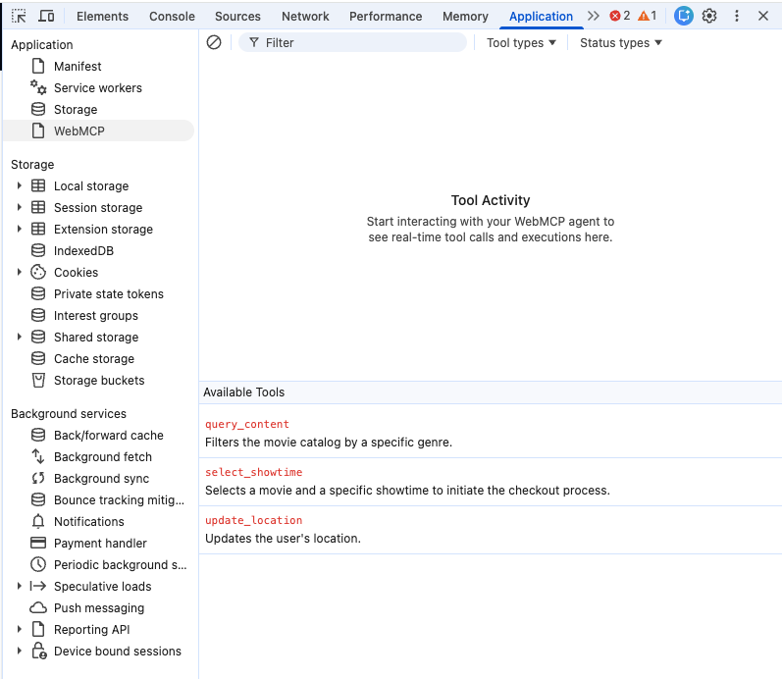Viewport: 782px width, 679px height.
Task: Switch to the Network tab
Action: [305, 17]
